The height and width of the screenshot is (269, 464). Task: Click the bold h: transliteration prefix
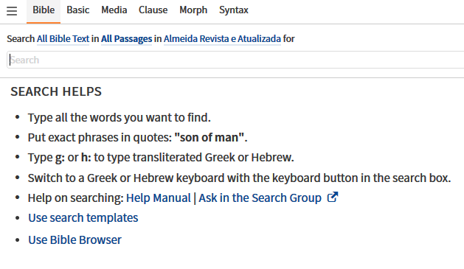[86, 158]
